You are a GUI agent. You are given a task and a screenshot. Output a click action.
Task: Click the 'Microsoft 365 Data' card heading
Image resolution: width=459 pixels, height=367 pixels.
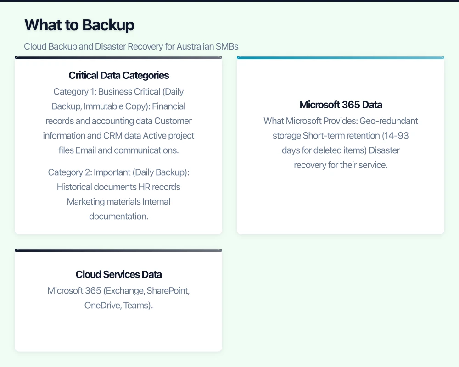[x=341, y=105]
